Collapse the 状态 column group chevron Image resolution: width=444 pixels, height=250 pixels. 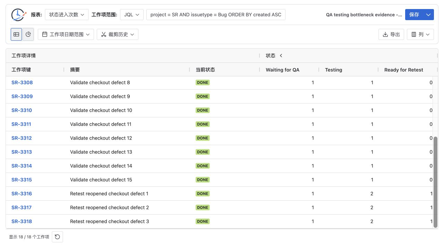point(281,56)
